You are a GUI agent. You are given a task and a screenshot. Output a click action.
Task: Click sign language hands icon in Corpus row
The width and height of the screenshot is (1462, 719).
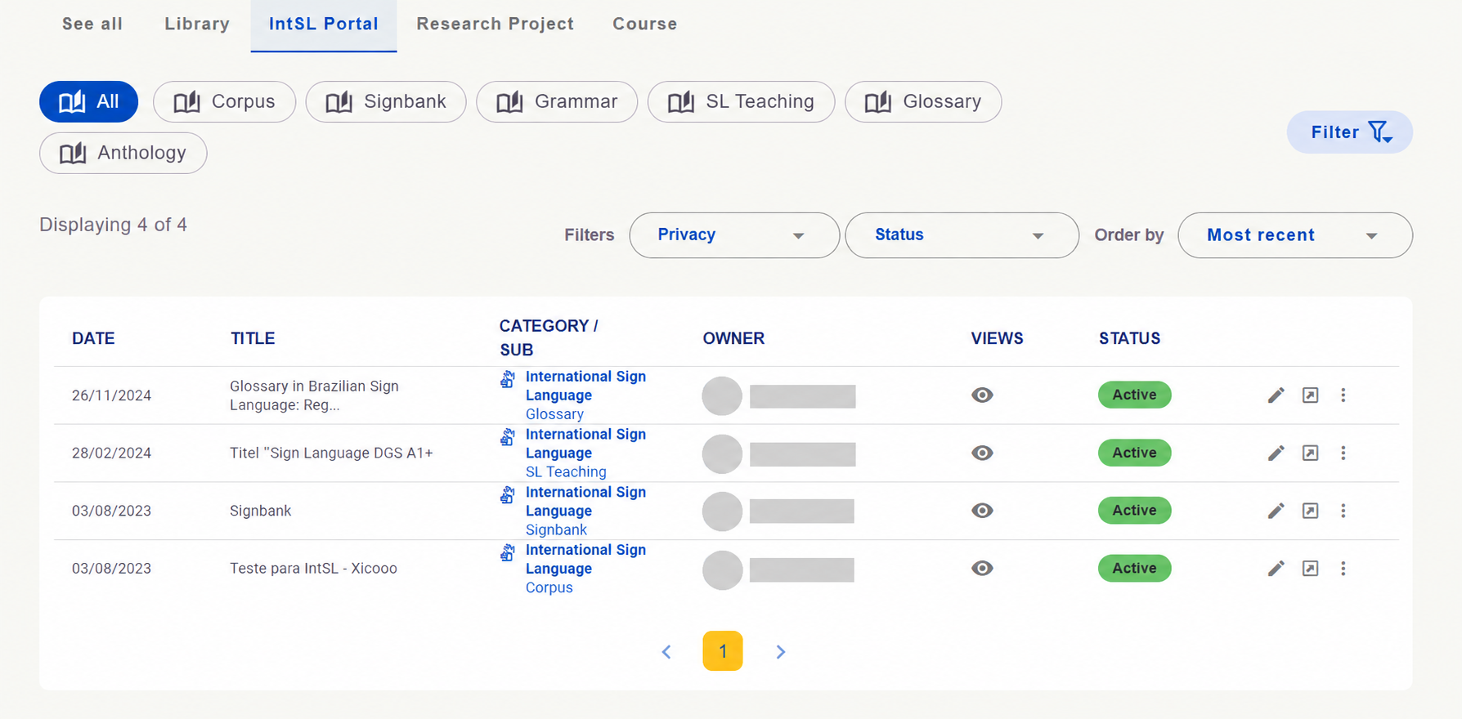tap(508, 552)
